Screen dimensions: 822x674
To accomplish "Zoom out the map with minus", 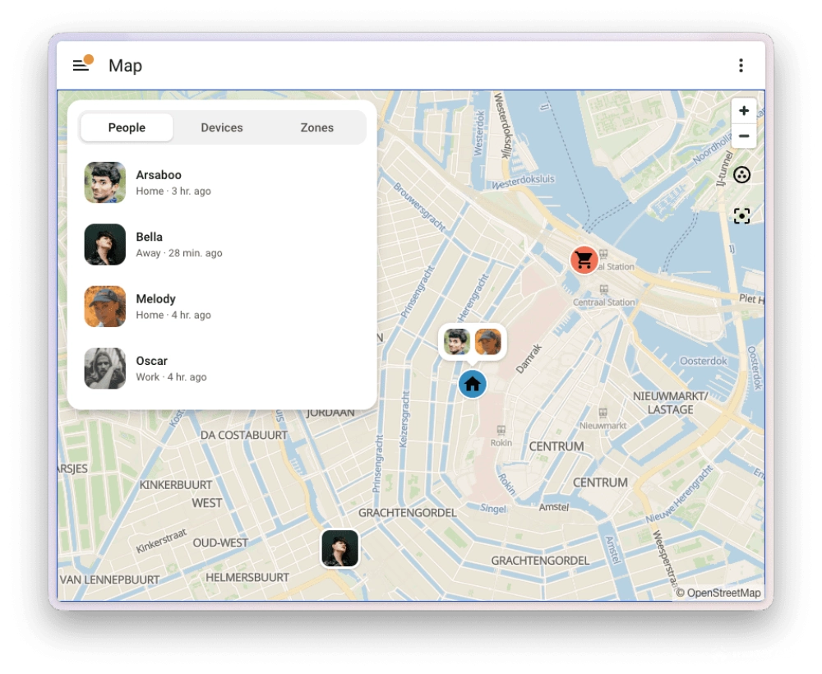I will pos(743,136).
